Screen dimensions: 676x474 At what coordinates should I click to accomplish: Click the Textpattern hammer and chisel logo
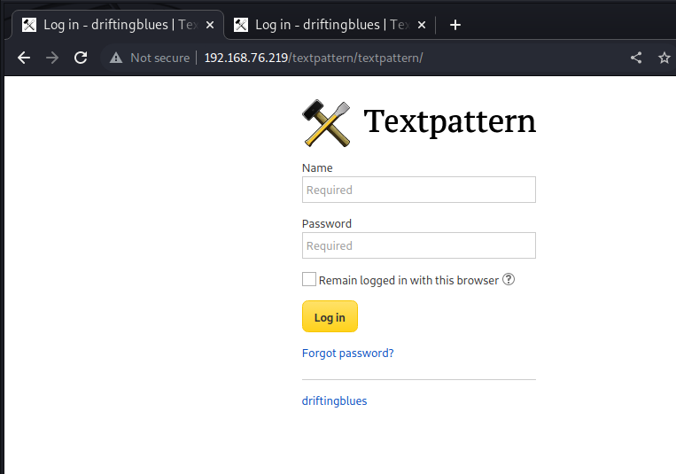click(x=326, y=123)
